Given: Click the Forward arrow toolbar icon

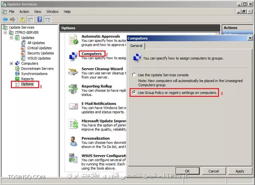Looking at the screenshot, I should 12,20.
